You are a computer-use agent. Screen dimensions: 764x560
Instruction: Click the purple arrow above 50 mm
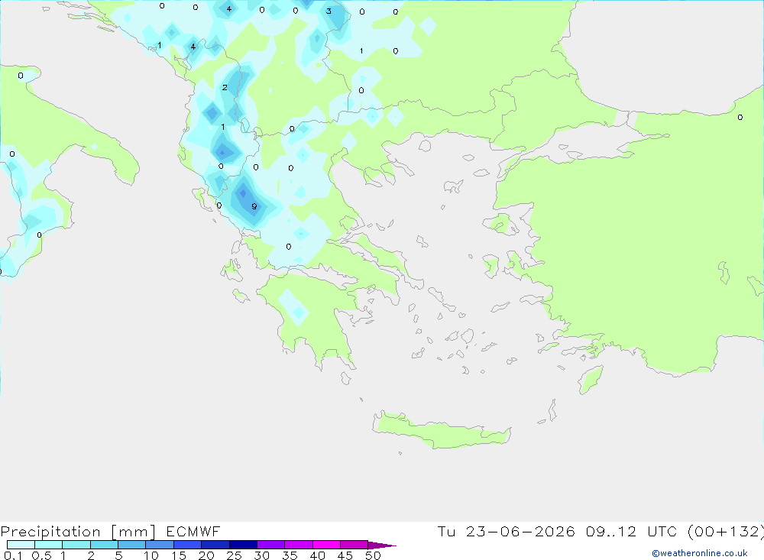(x=381, y=545)
